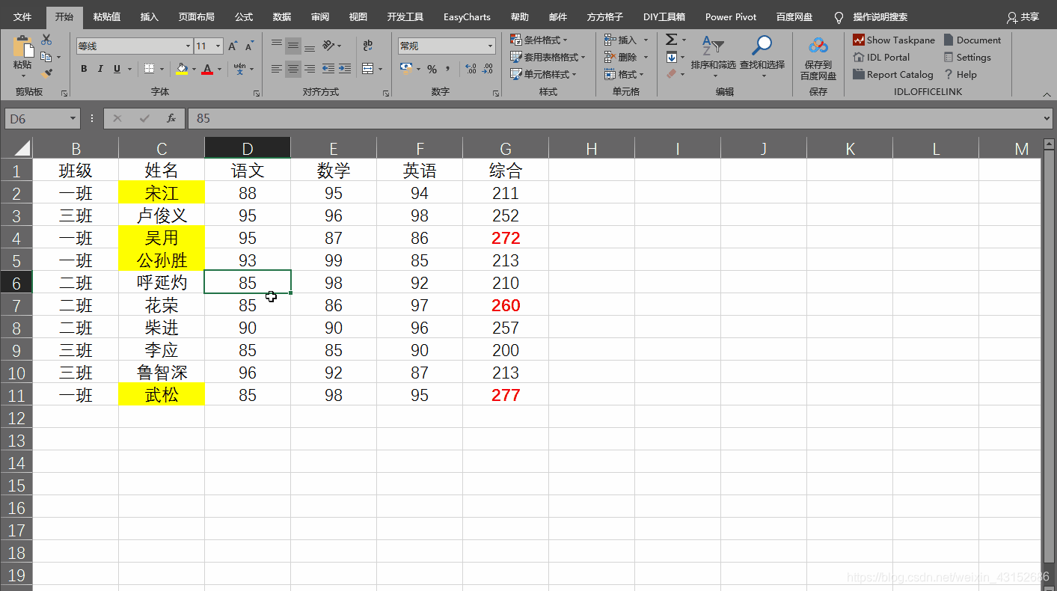Toggle center horizontal alignment

click(293, 69)
